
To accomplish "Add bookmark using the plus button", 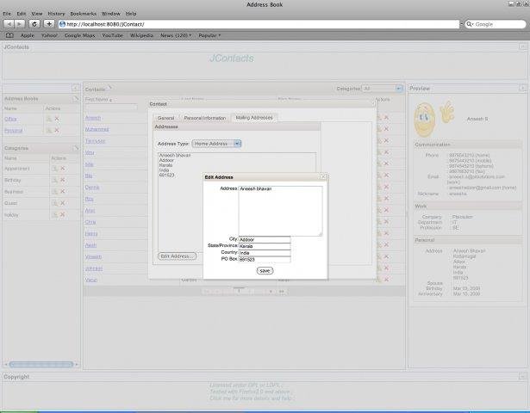I will click(x=49, y=24).
